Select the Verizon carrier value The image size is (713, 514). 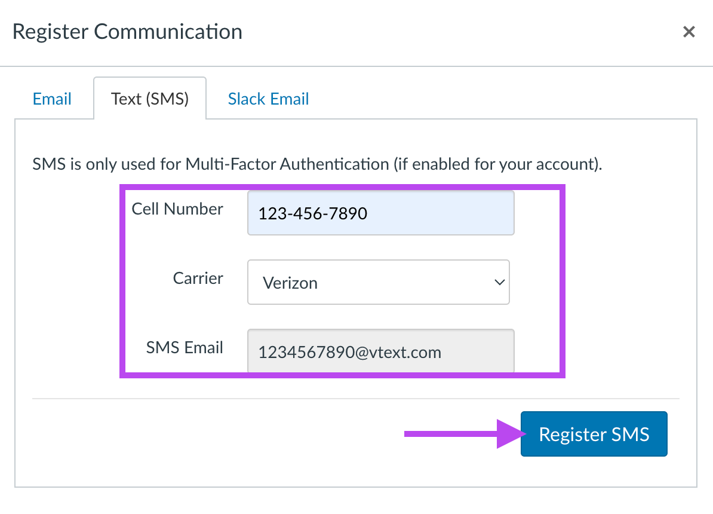290,283
